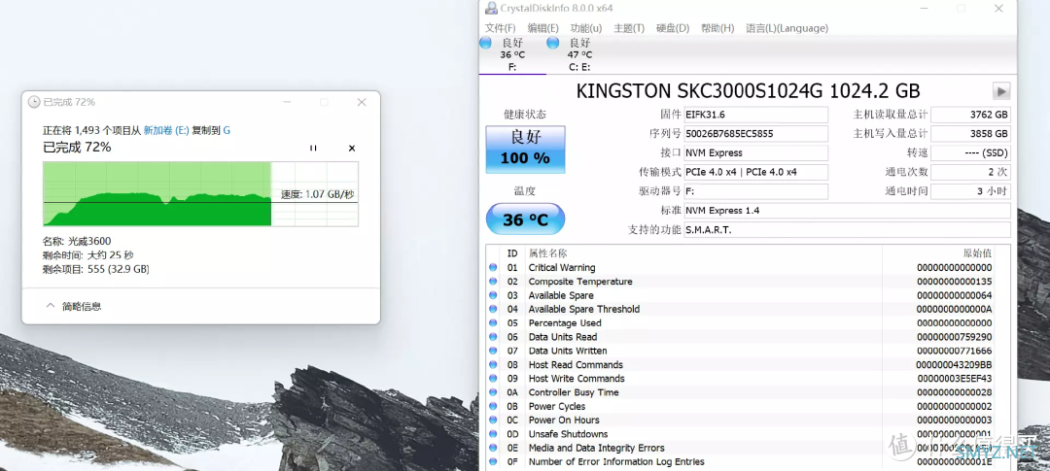Click status dot for Media and Data Integrity Errors
Screen dimensions: 1050x471
coord(493,449)
